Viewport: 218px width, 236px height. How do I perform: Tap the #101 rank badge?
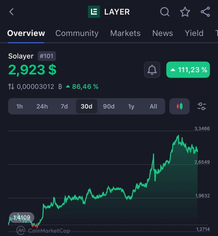coord(47,56)
